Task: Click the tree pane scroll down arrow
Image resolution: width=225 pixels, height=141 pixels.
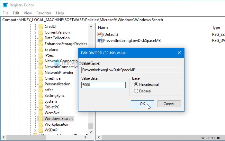Action: [91, 132]
